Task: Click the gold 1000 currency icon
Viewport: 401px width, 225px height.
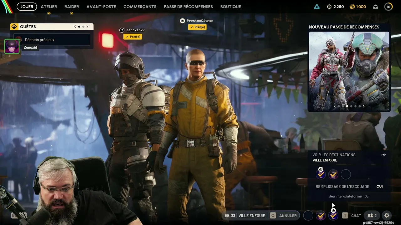Action: pyautogui.click(x=352, y=7)
